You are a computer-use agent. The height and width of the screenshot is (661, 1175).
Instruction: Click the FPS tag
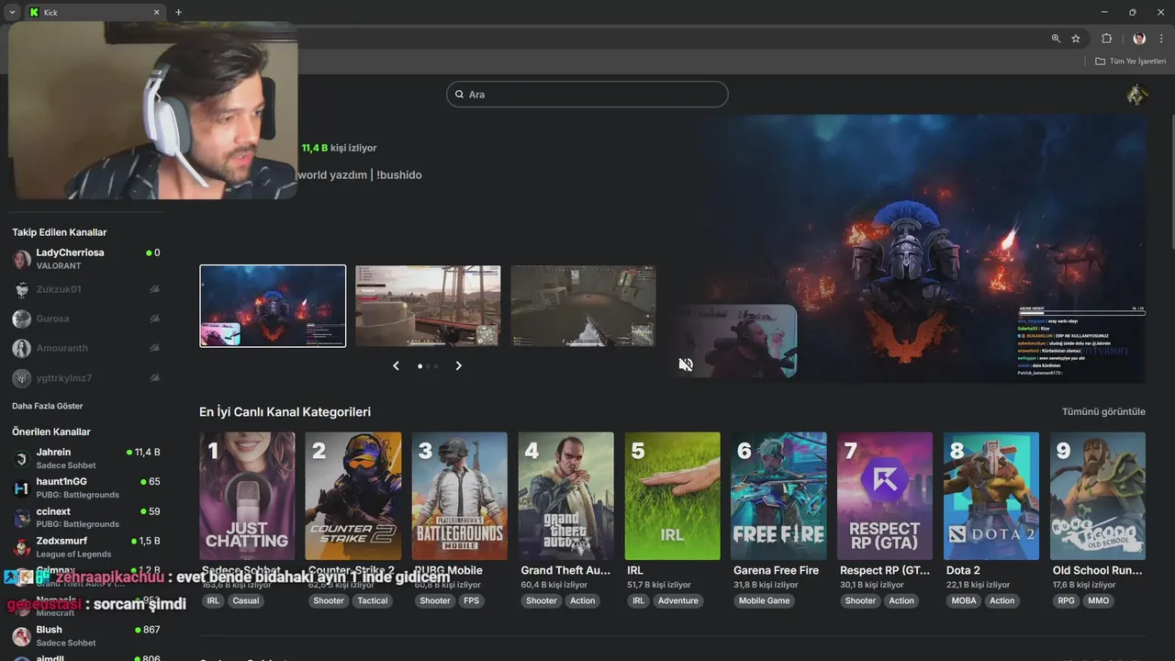tap(471, 600)
